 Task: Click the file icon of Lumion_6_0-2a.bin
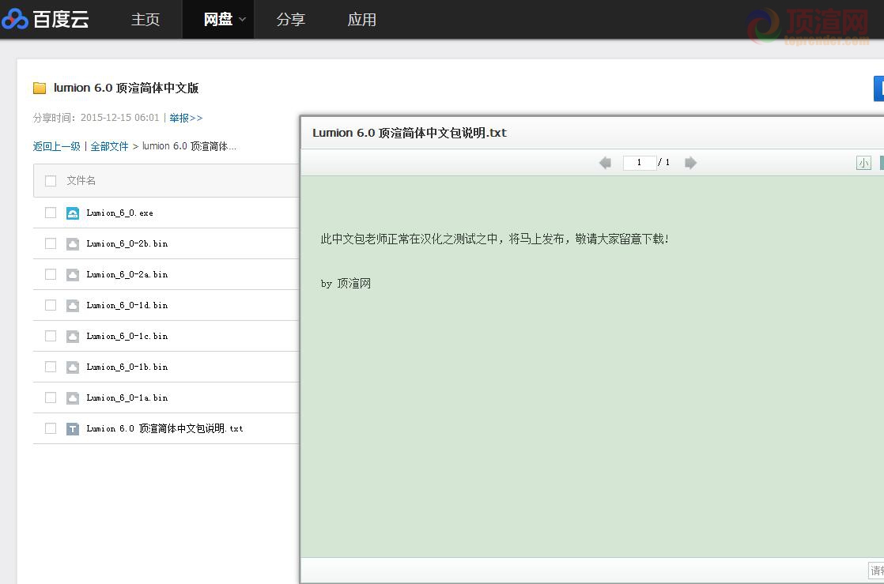point(73,275)
